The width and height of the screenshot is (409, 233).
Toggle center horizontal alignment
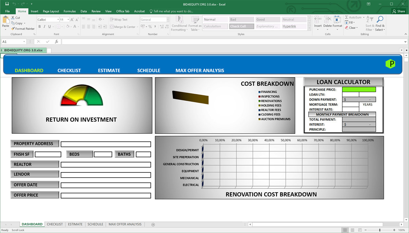89,27
